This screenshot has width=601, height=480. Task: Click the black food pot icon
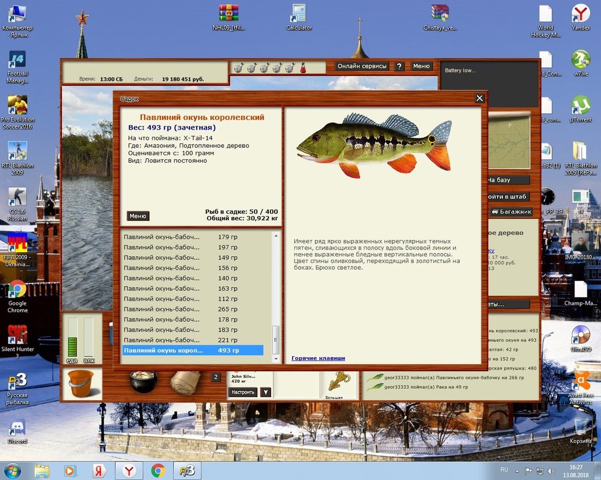pyautogui.click(x=144, y=381)
